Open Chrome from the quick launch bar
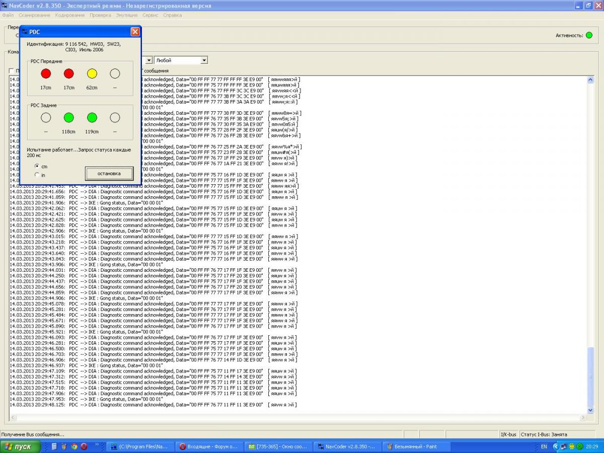 tap(74, 446)
